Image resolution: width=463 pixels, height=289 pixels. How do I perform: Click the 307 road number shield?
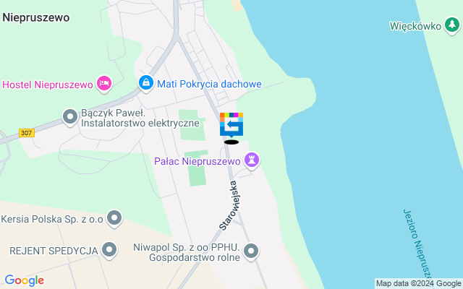[x=27, y=133]
